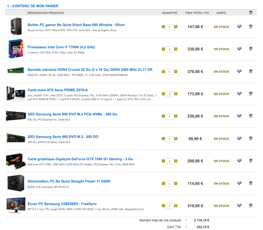Increase quantity of Samsung 960 EVO SSD
The width and height of the screenshot is (263, 230).
[x=176, y=116]
